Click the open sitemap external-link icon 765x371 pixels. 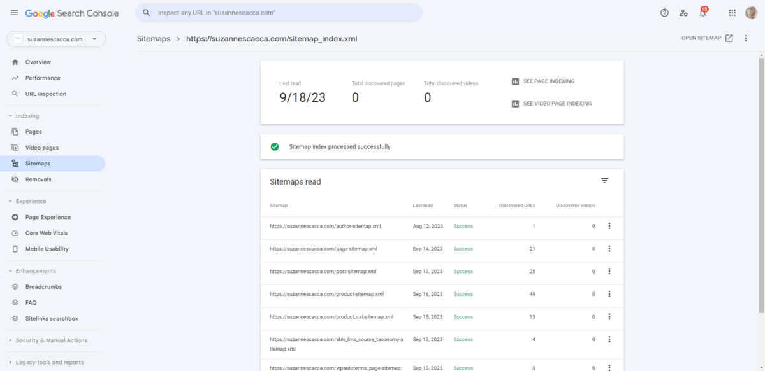click(x=729, y=38)
